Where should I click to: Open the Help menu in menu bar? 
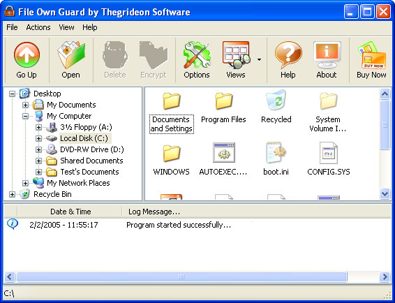(90, 27)
